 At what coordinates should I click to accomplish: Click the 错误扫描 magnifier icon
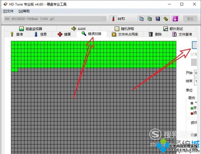point(84,34)
